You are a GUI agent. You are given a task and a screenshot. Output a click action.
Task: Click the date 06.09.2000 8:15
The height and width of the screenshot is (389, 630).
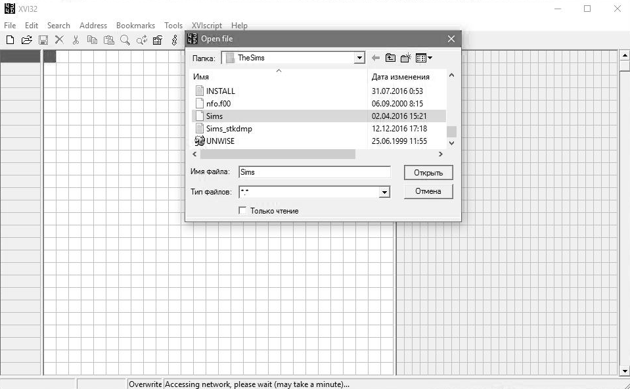(x=397, y=104)
